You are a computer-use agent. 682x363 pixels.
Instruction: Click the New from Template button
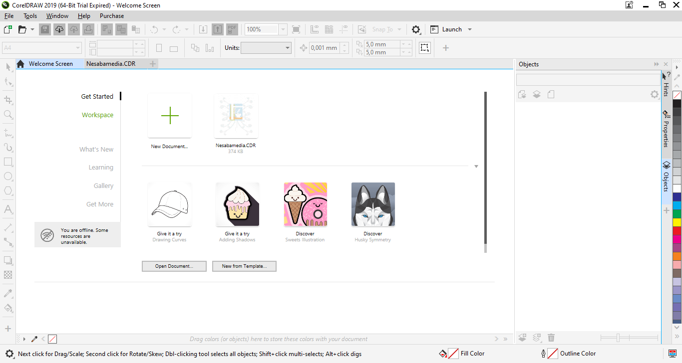(244, 266)
